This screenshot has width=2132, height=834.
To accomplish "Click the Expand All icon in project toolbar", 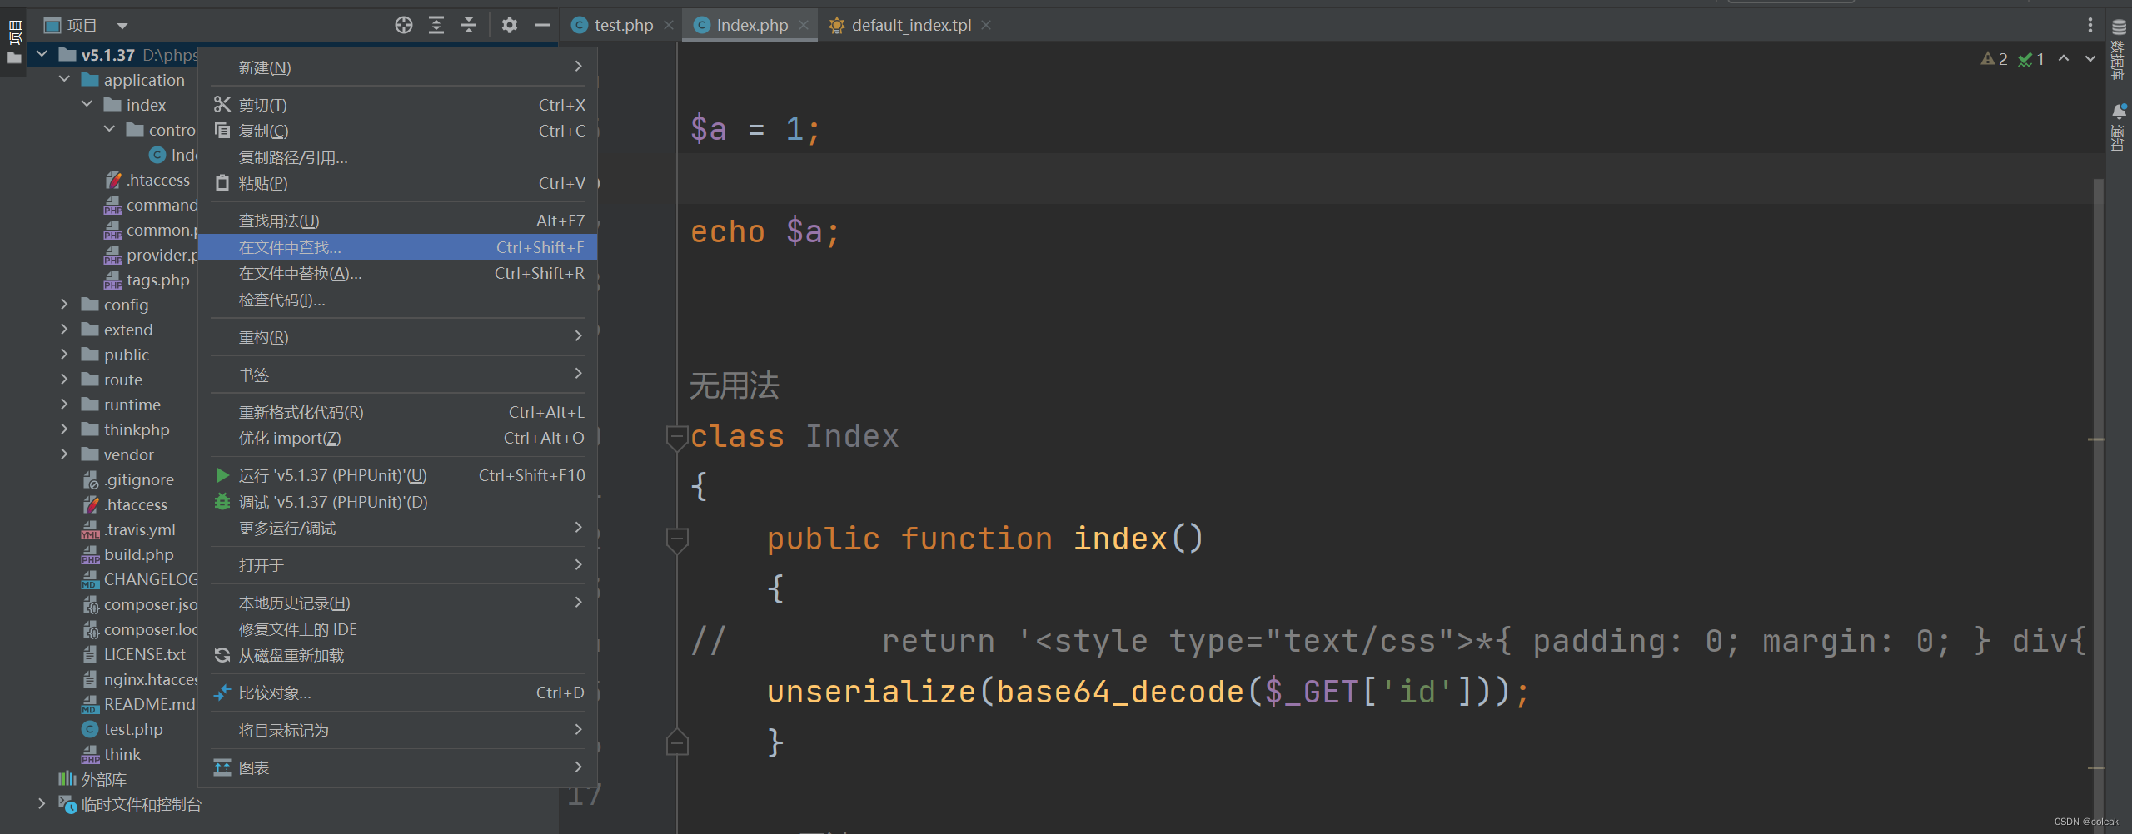I will click(x=436, y=25).
